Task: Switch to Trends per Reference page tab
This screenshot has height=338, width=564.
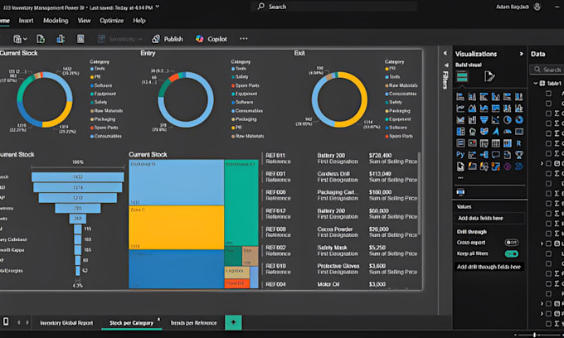Action: [193, 323]
